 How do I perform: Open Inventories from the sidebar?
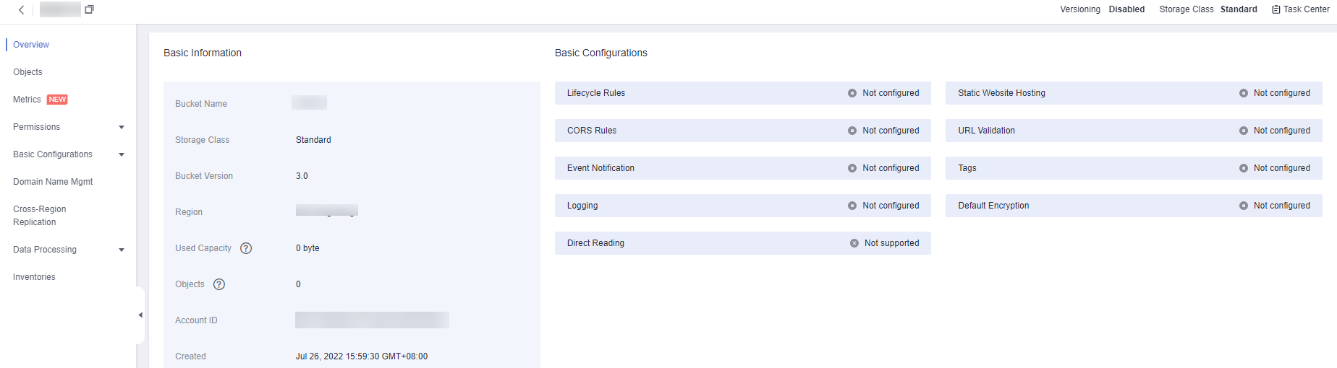(34, 277)
